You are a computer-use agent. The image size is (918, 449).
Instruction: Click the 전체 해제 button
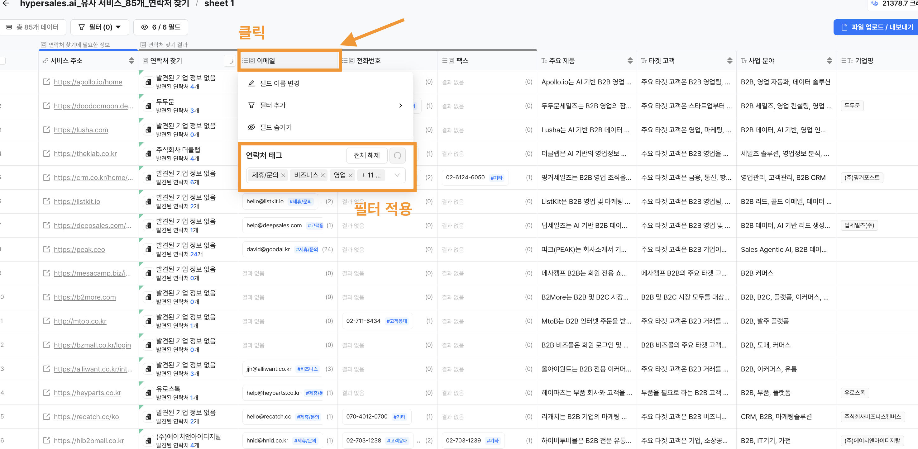(366, 156)
